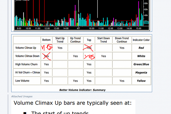Click the 'Volume Climax Up' row label
Viewport: 171px width, 114px height.
pyautogui.click(x=26, y=48)
